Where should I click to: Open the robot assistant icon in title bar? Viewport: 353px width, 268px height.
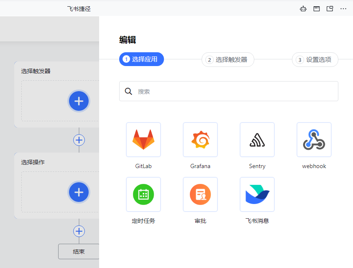click(x=303, y=9)
